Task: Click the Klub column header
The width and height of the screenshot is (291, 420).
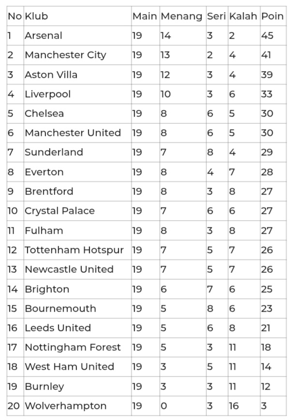Action: point(36,16)
